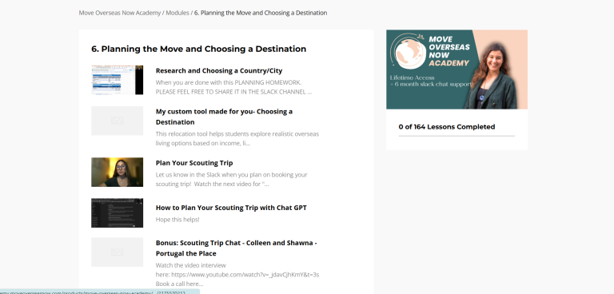Viewport: 614px width, 294px height.
Task: Click '0 of 164 Lessons Completed' text
Action: pyautogui.click(x=447, y=127)
